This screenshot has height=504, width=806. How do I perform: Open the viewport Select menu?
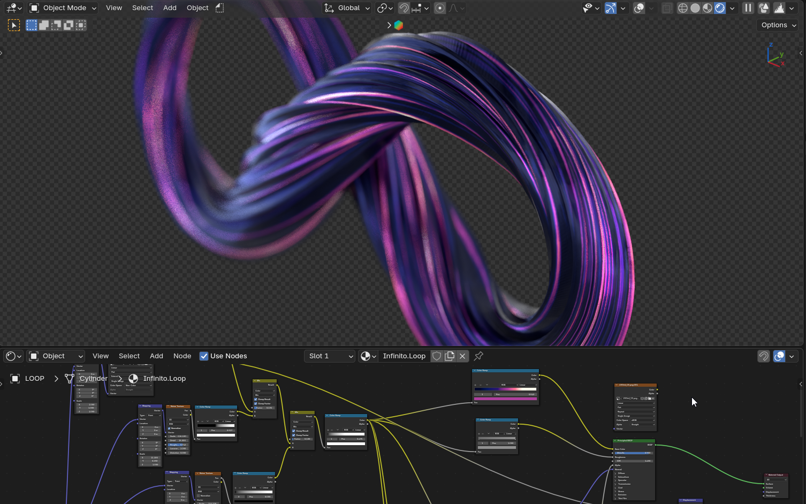click(x=142, y=8)
